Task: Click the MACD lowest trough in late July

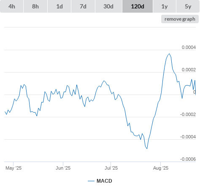Action: point(147,149)
